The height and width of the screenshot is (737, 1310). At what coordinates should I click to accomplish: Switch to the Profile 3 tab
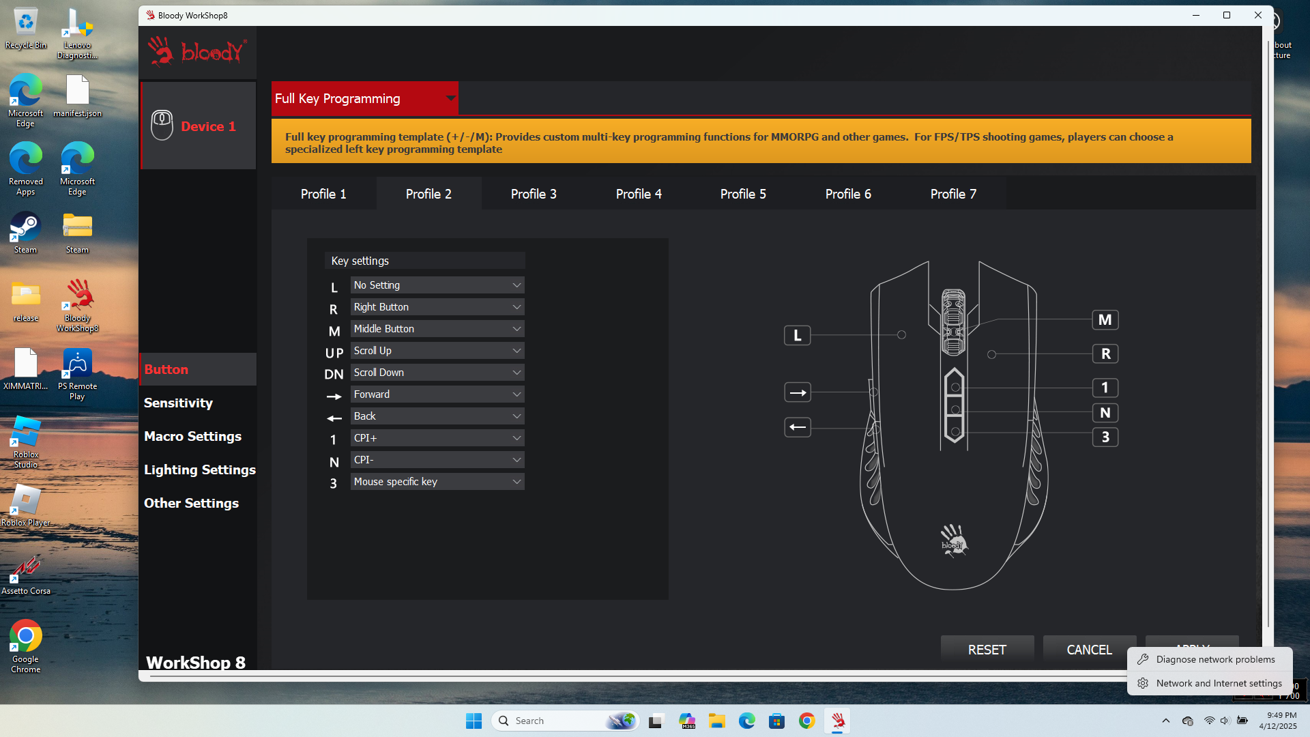point(534,194)
